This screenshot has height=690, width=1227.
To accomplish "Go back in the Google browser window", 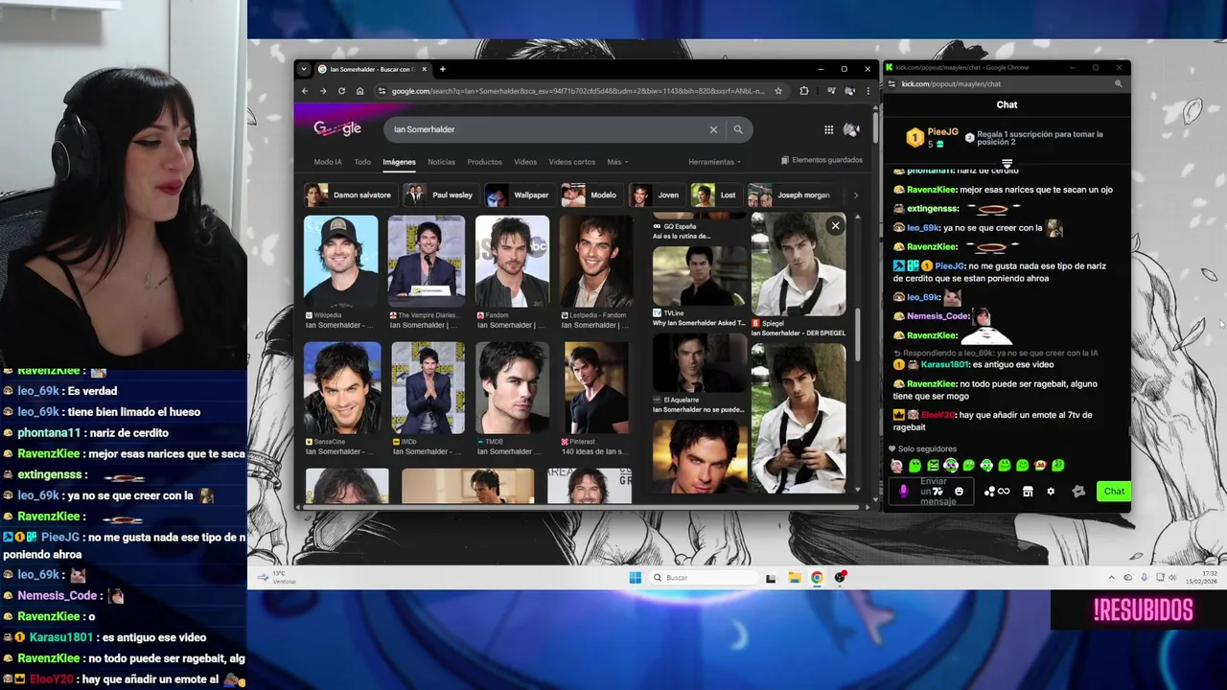I will click(305, 91).
